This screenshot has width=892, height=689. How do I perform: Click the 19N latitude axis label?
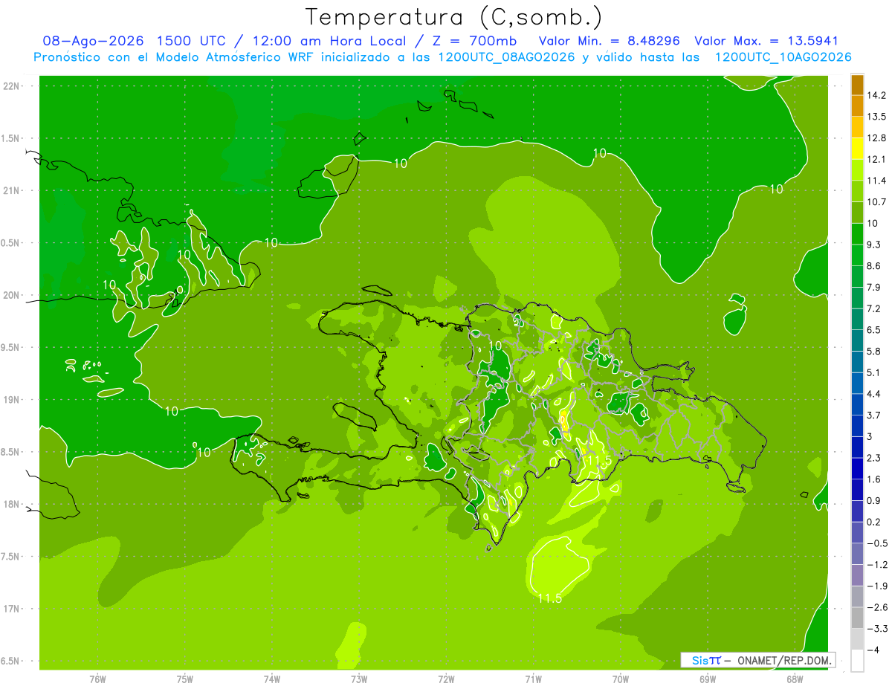point(10,400)
